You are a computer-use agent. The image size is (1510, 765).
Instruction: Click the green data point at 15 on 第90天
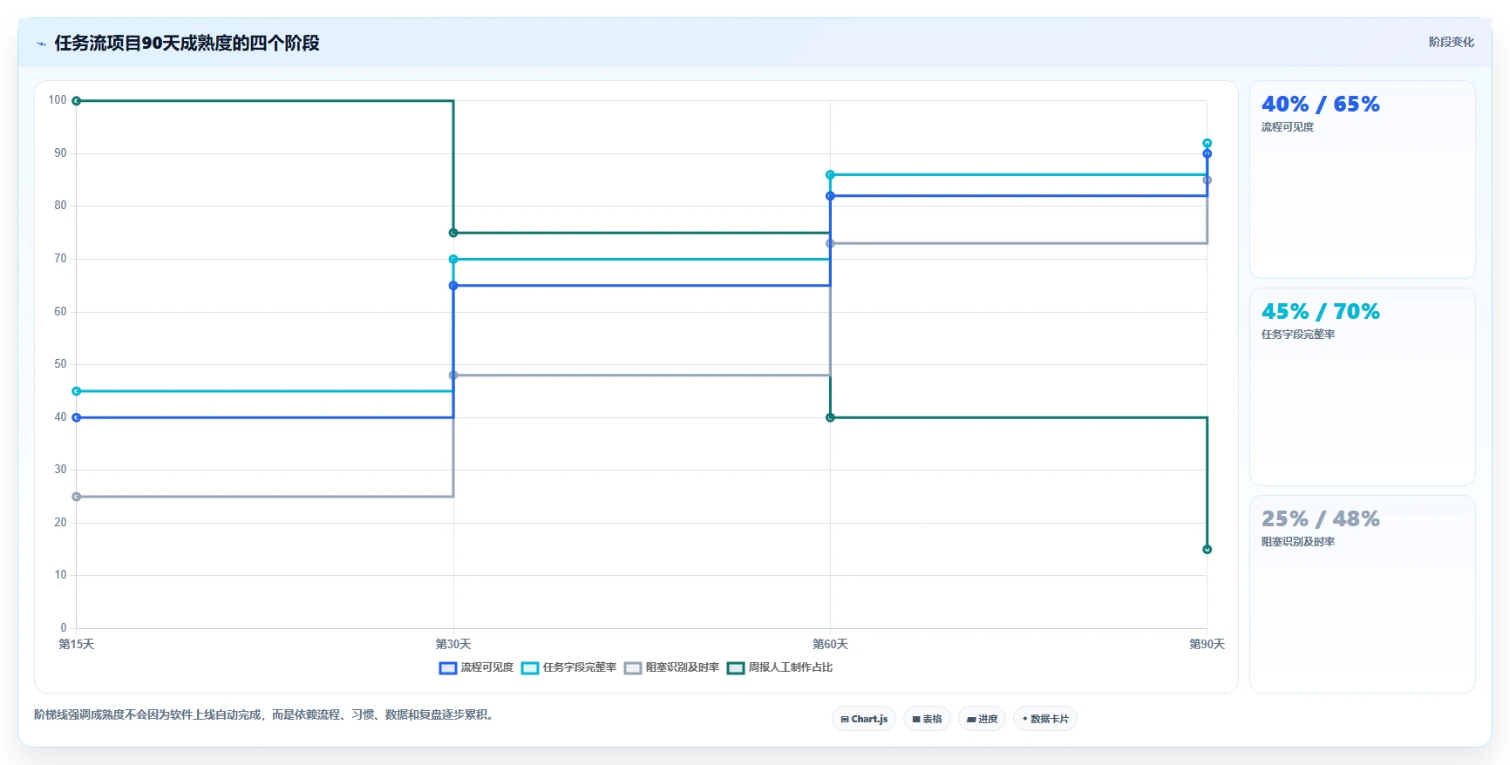1207,549
